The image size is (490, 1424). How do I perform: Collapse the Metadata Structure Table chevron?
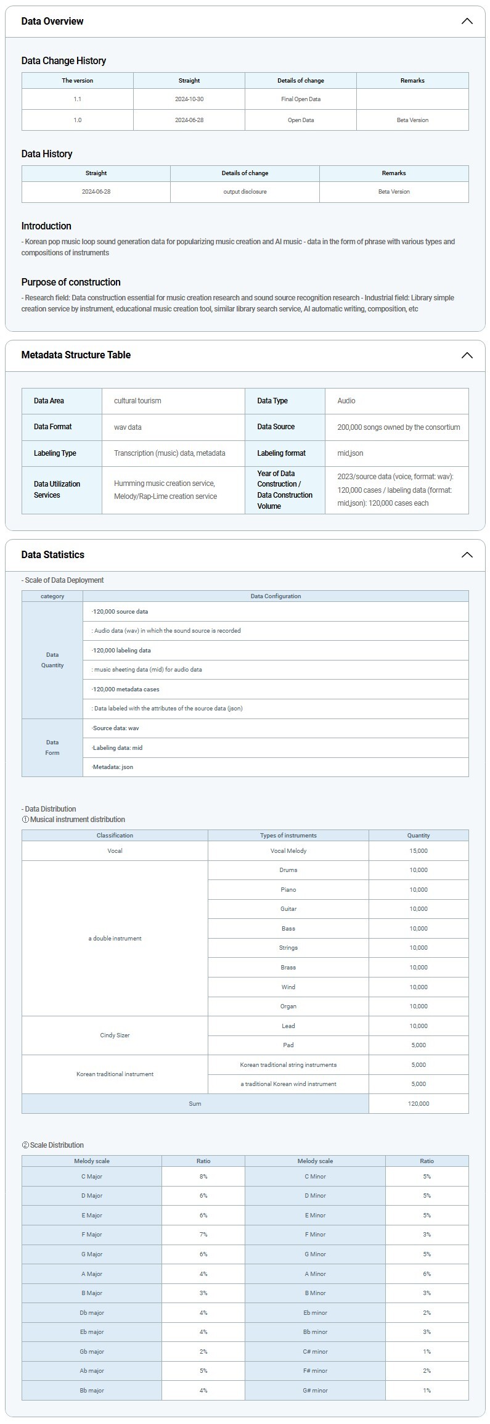coord(467,355)
